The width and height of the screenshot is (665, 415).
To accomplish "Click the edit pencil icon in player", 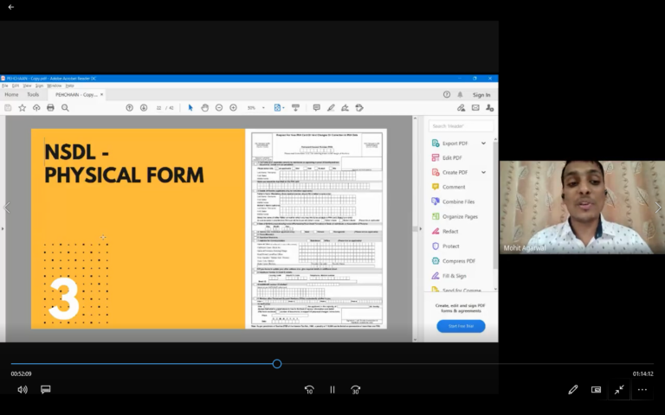I will coord(572,390).
